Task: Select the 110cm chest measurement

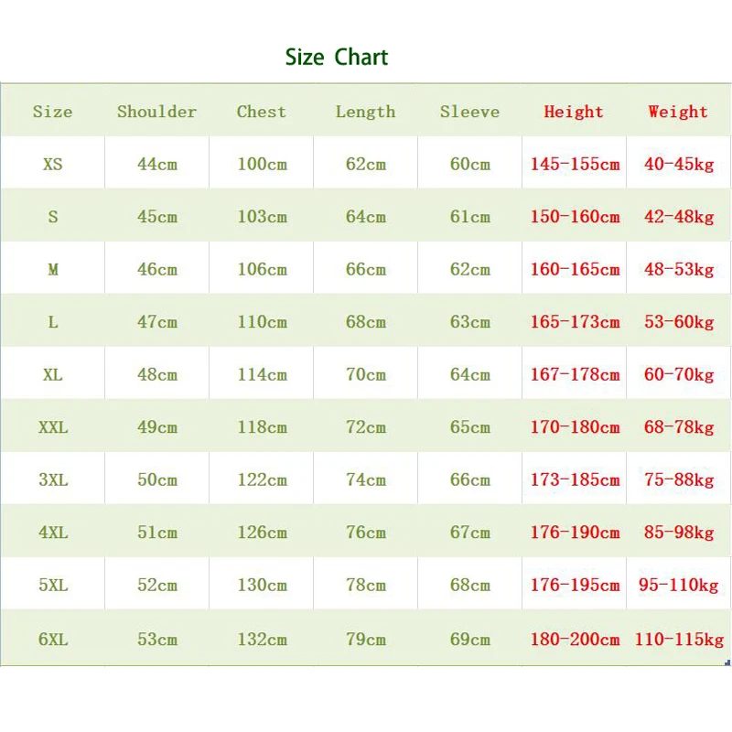Action: (262, 322)
